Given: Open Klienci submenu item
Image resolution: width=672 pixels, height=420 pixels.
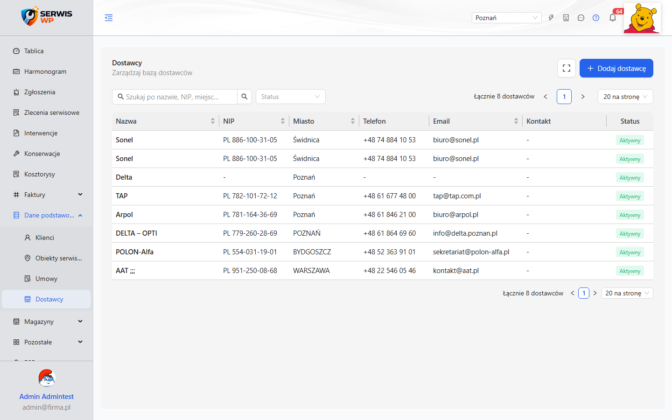Looking at the screenshot, I should [x=47, y=238].
